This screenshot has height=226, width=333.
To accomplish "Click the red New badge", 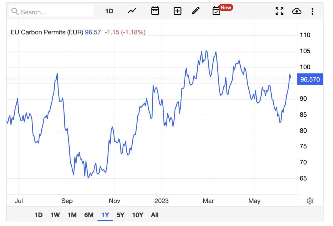I will point(226,7).
